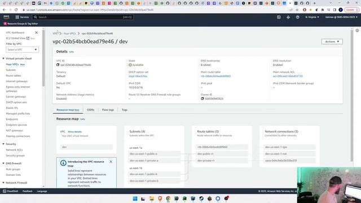Click the Details Info link
Screen dimensions: 361x203
pyautogui.click(x=72, y=52)
